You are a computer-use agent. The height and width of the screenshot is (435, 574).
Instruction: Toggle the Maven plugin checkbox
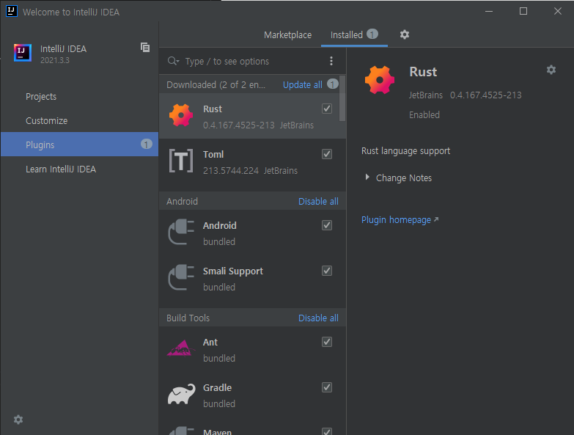[327, 431]
